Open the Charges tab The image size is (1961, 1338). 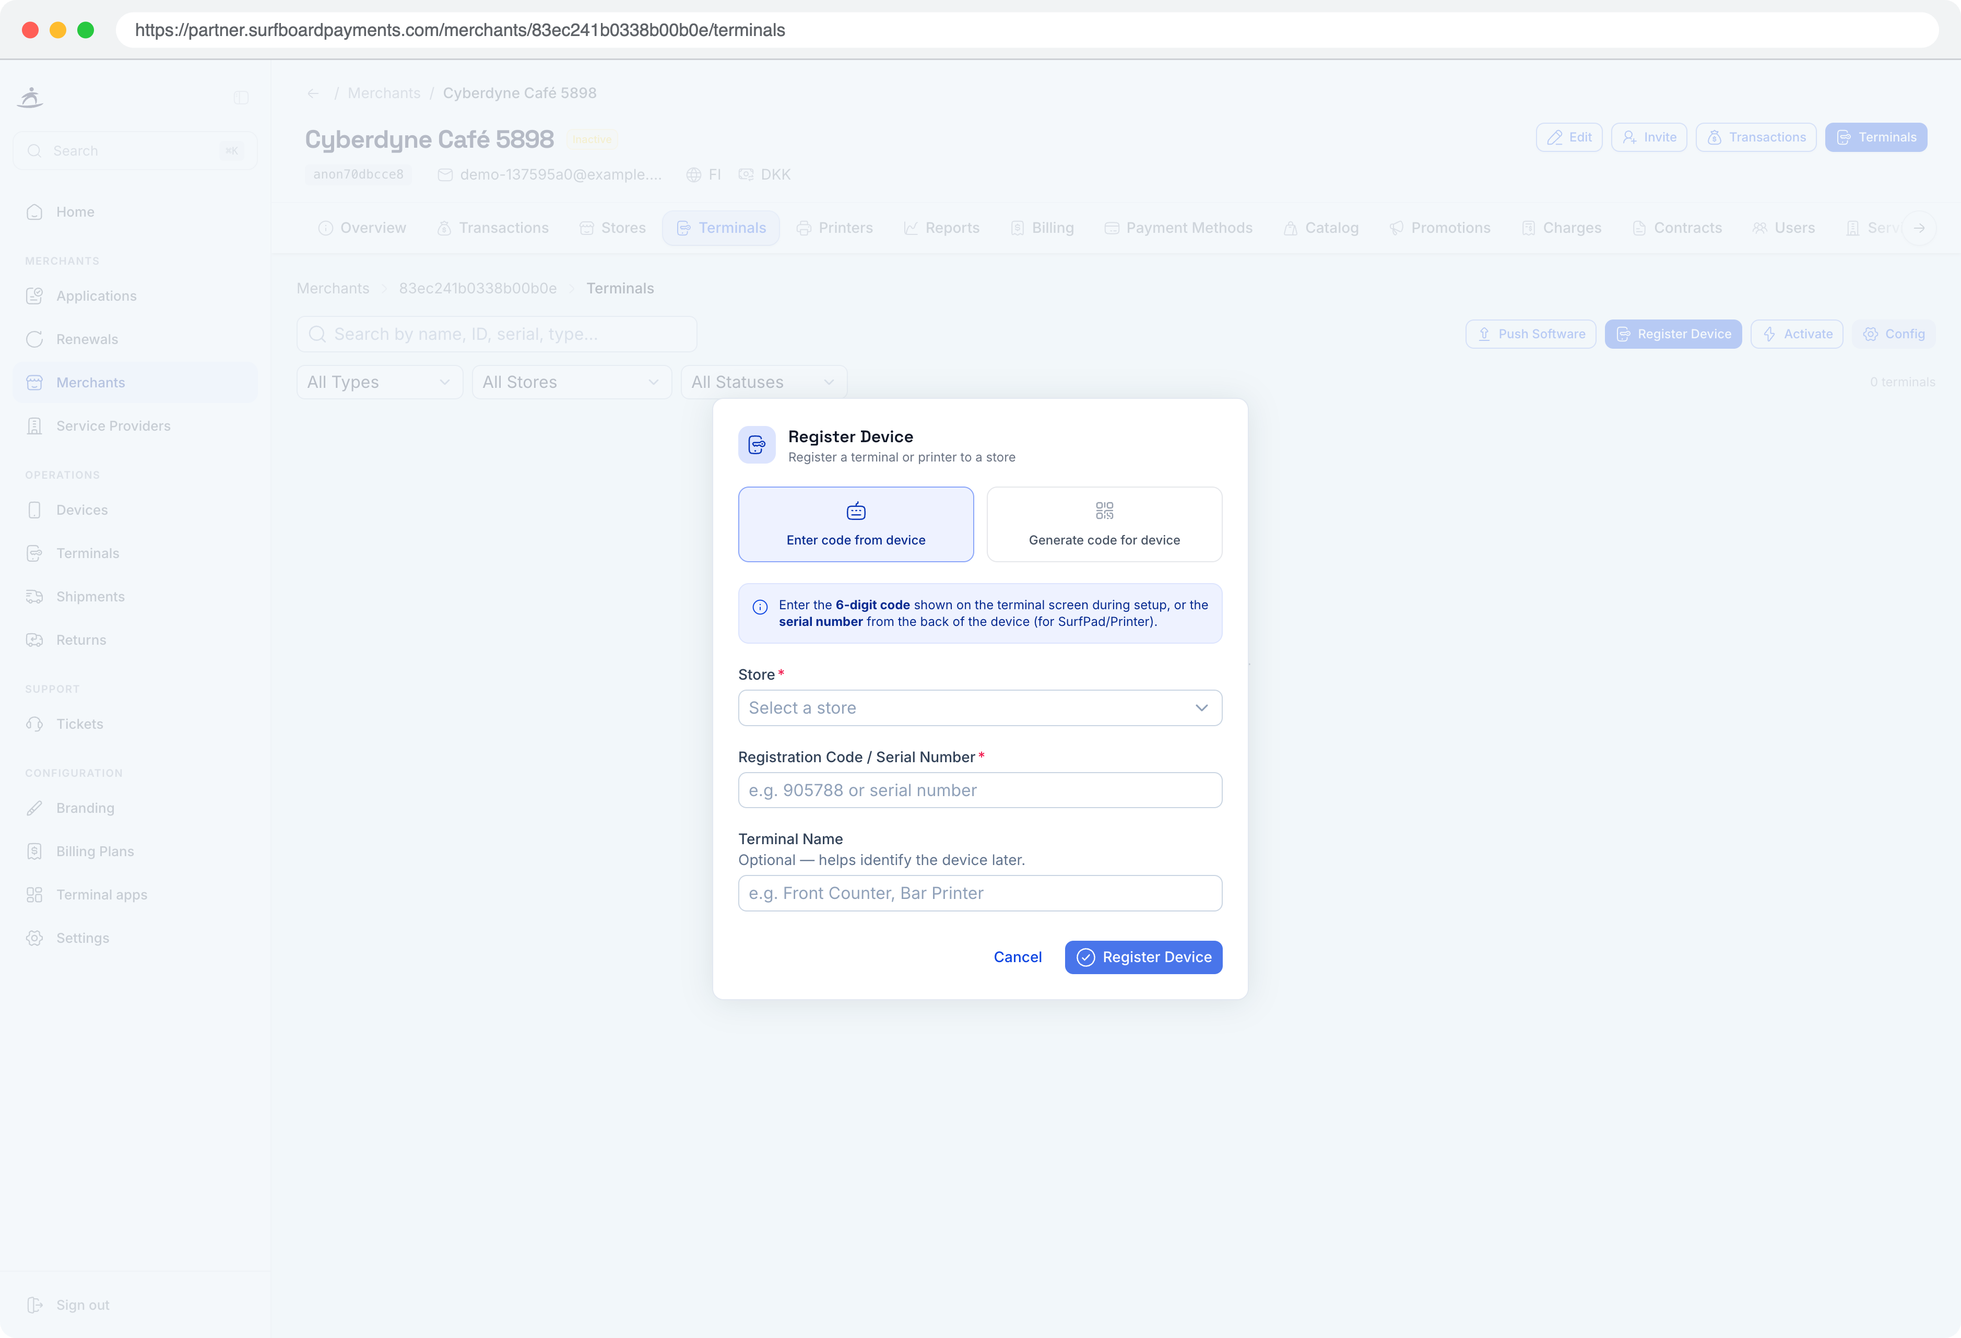click(x=1562, y=228)
